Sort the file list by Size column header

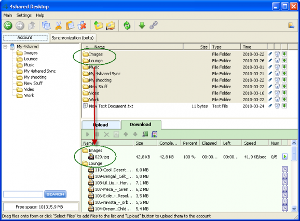coord(197,47)
